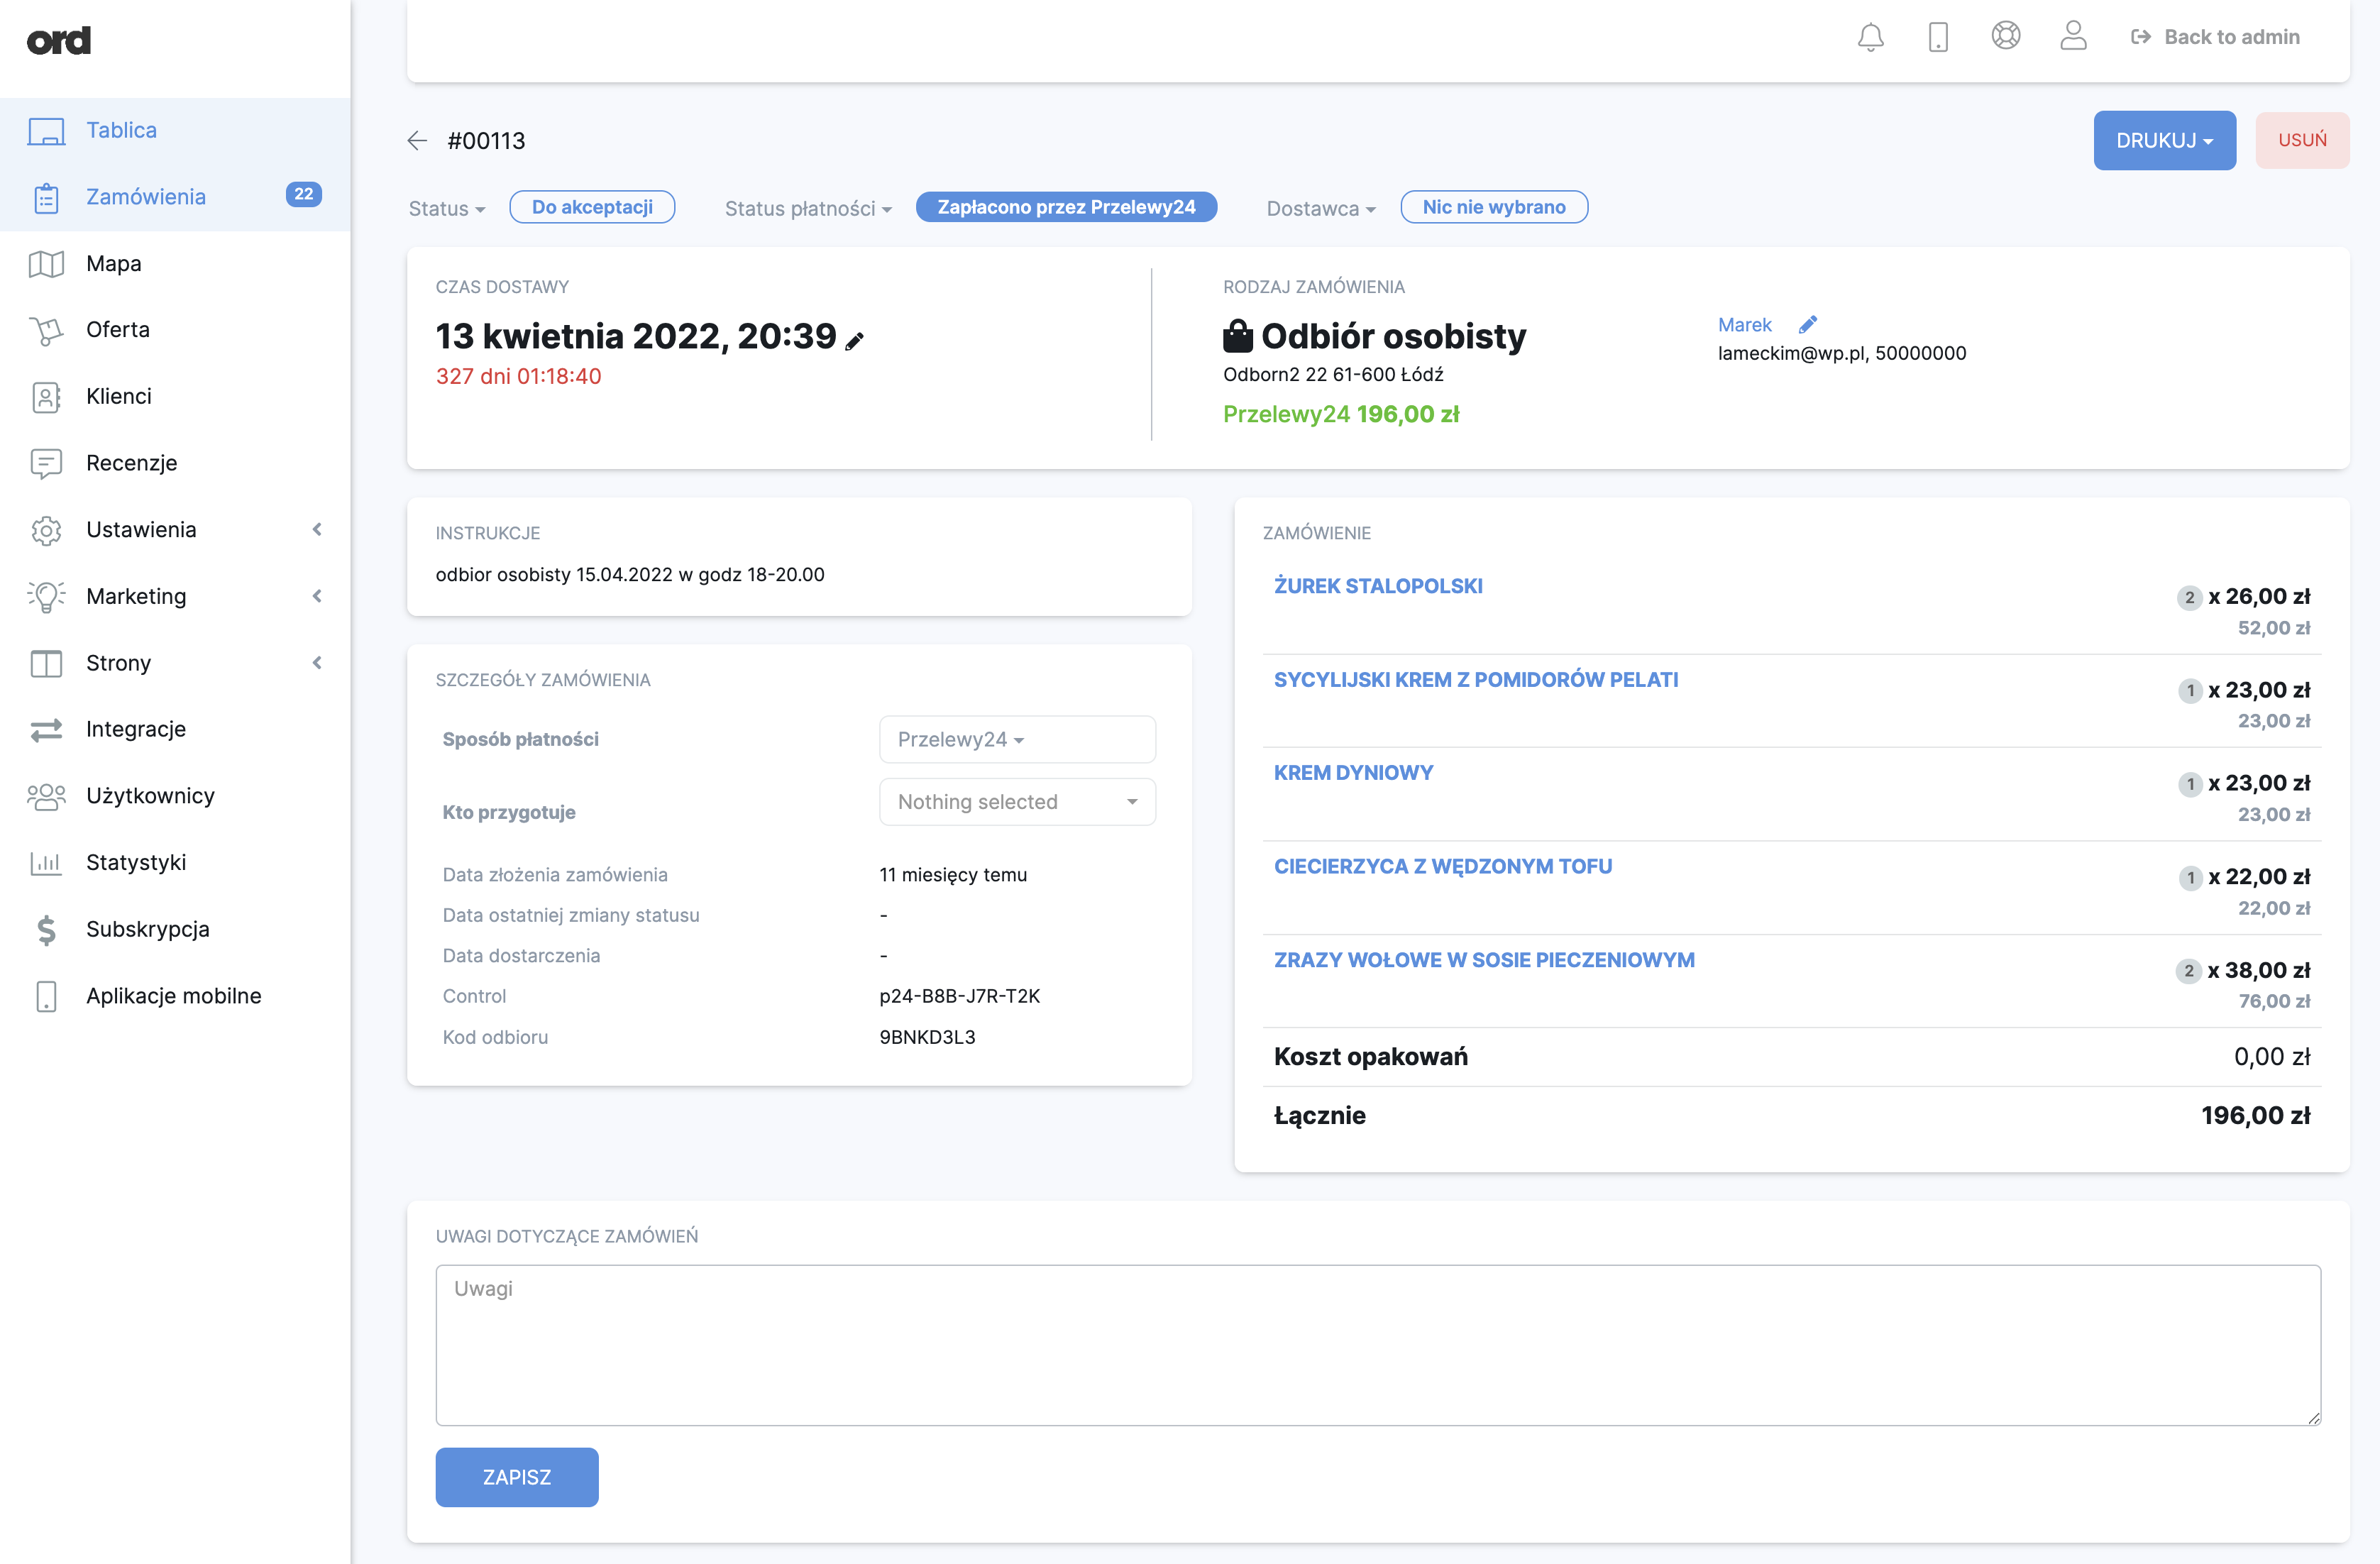The height and width of the screenshot is (1564, 2380).
Task: Click the ŻUREK STAROPOLSKI product link
Action: tap(1378, 586)
